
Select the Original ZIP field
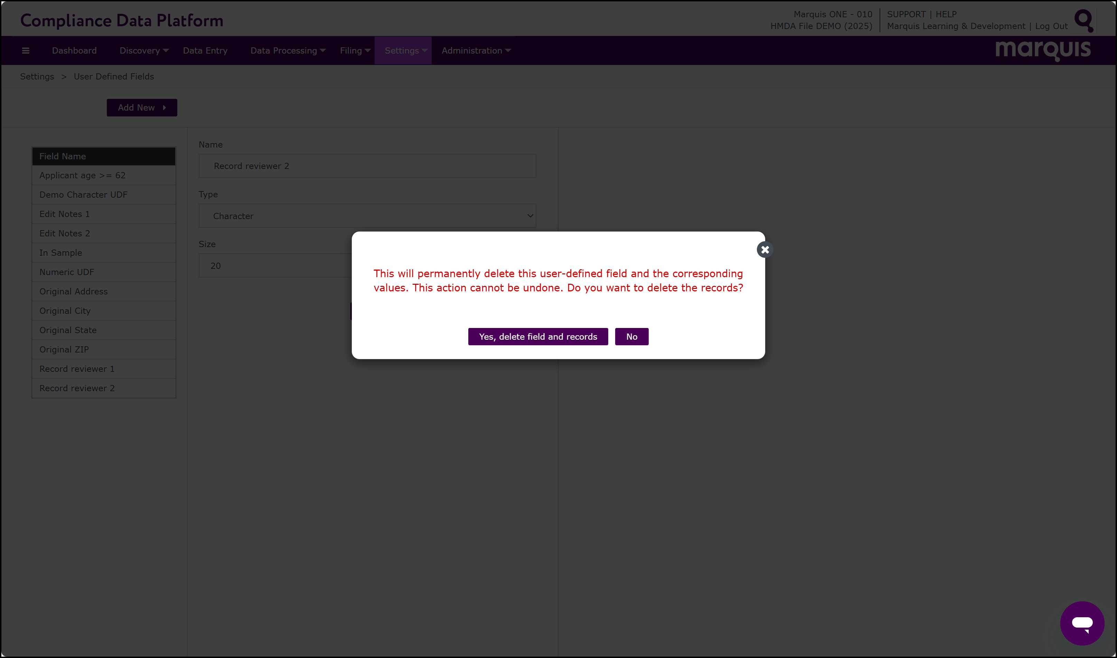[104, 350]
